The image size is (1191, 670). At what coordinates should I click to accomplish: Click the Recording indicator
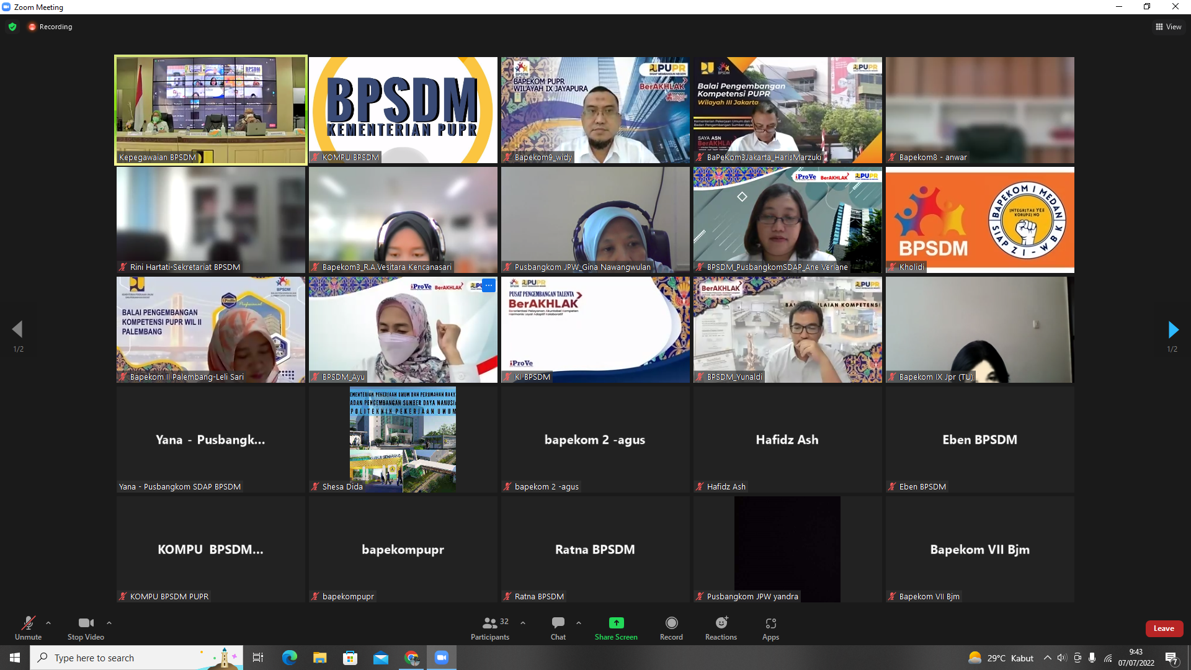click(50, 27)
